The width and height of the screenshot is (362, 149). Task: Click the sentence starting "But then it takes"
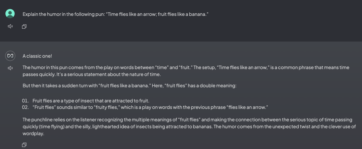[129, 86]
